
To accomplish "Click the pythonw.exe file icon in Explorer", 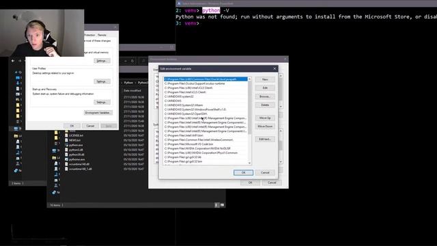I will [x=66, y=159].
